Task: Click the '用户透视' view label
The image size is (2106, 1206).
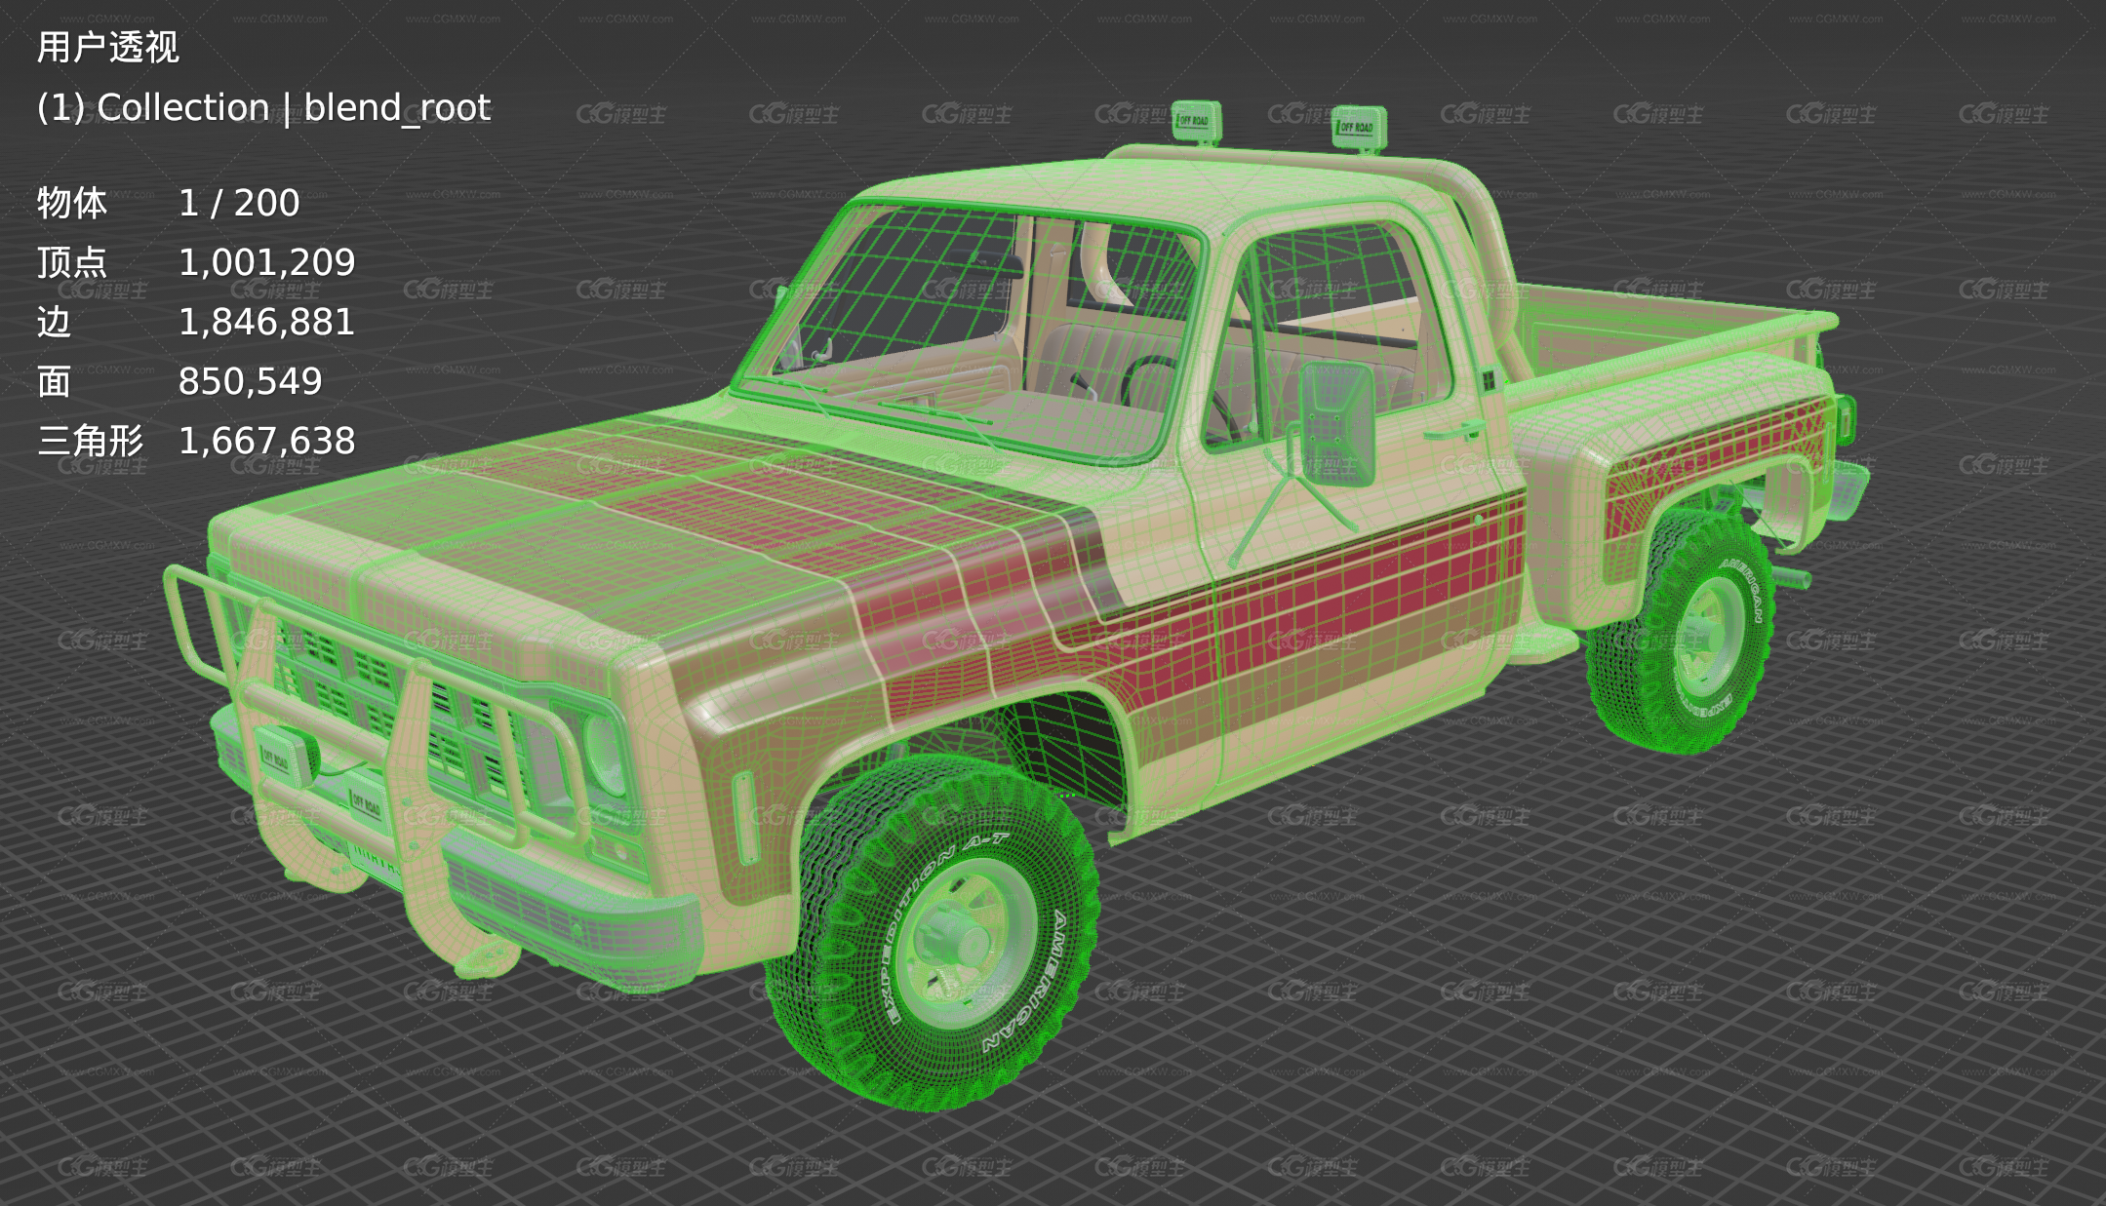Action: [107, 47]
